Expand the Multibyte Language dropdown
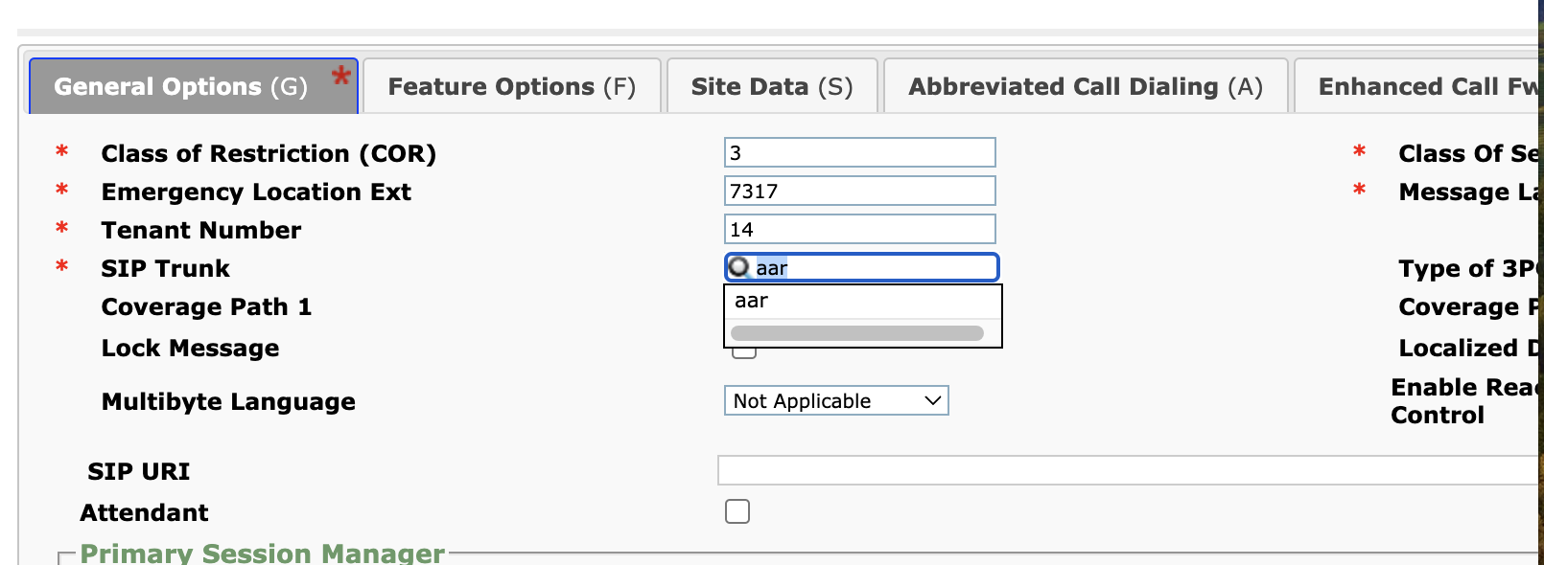The height and width of the screenshot is (565, 1544). (835, 401)
